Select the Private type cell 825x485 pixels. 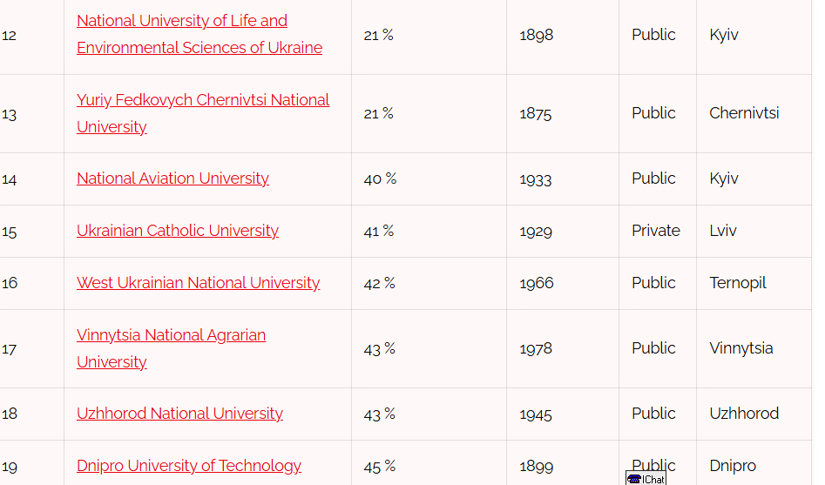[x=657, y=231]
